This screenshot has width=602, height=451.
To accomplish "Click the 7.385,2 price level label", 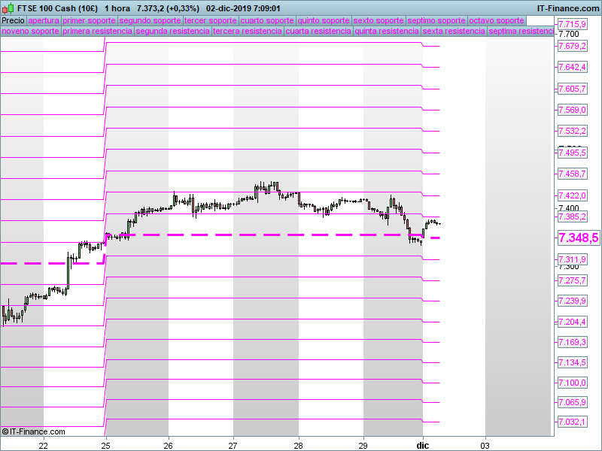I will click(x=572, y=216).
